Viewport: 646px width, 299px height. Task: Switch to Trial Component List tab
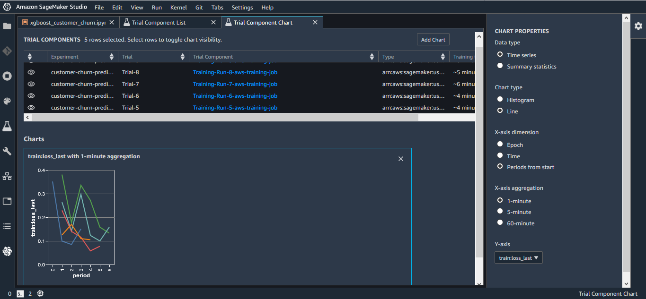pyautogui.click(x=170, y=22)
